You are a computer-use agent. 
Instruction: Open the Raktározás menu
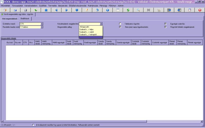[93, 5]
